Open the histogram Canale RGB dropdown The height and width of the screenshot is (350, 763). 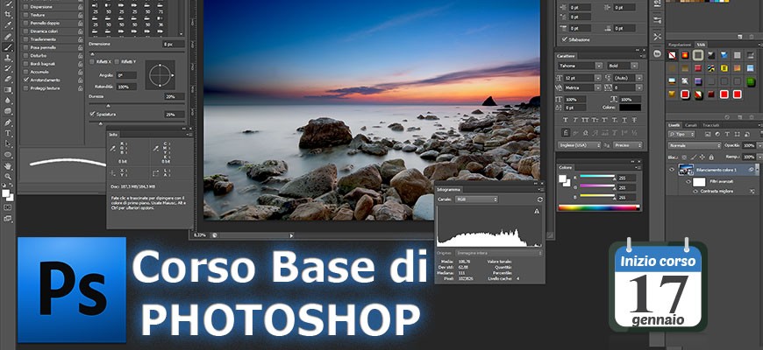(476, 199)
